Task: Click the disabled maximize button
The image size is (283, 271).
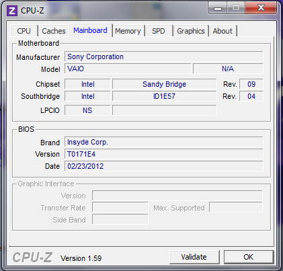Action: 236,8
